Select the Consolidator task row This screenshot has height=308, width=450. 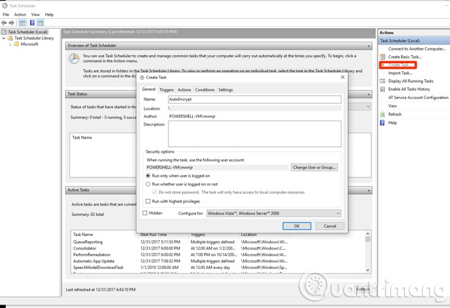coord(180,248)
